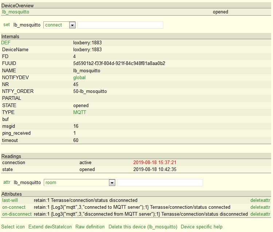
Task: Open the MQTT type link
Action: (x=79, y=112)
